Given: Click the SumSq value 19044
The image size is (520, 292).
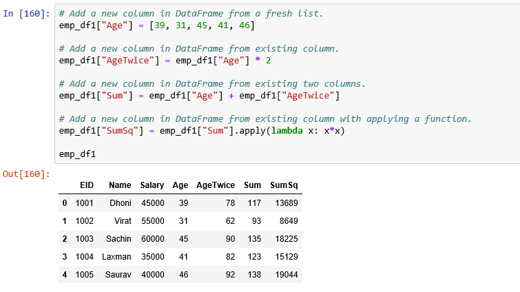Looking at the screenshot, I should click(284, 275).
